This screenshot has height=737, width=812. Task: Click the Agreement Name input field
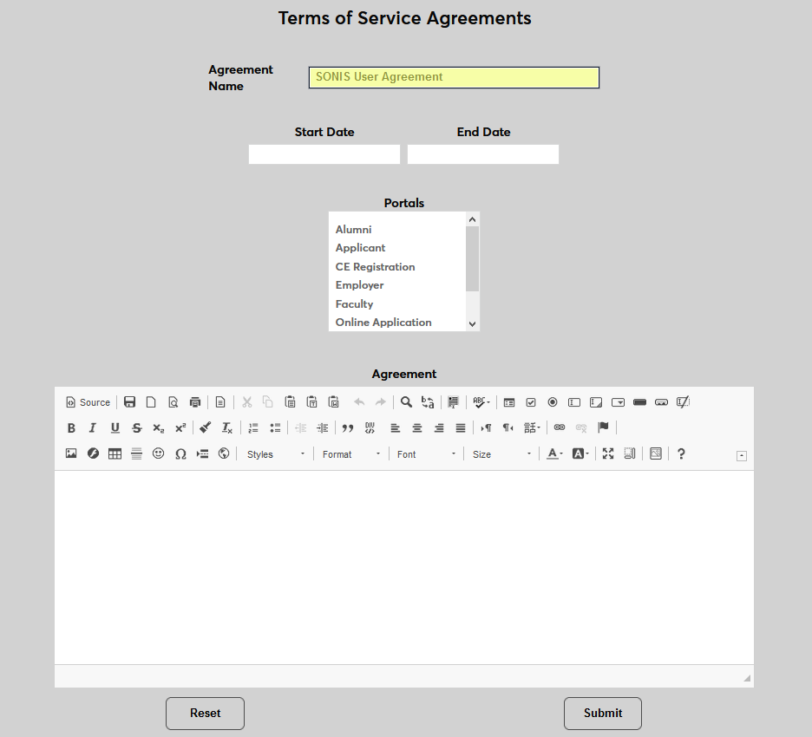point(455,78)
